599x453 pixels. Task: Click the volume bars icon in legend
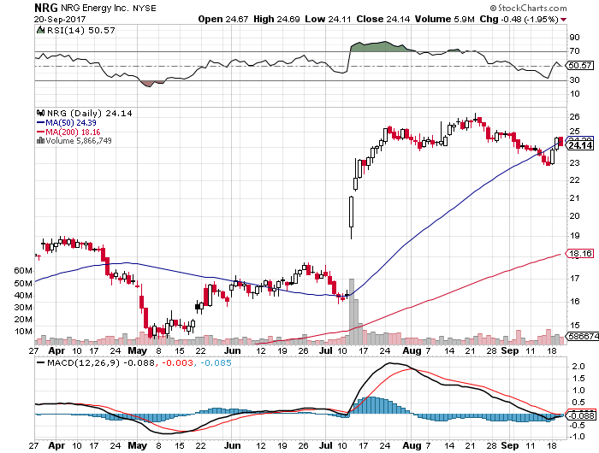[x=38, y=140]
